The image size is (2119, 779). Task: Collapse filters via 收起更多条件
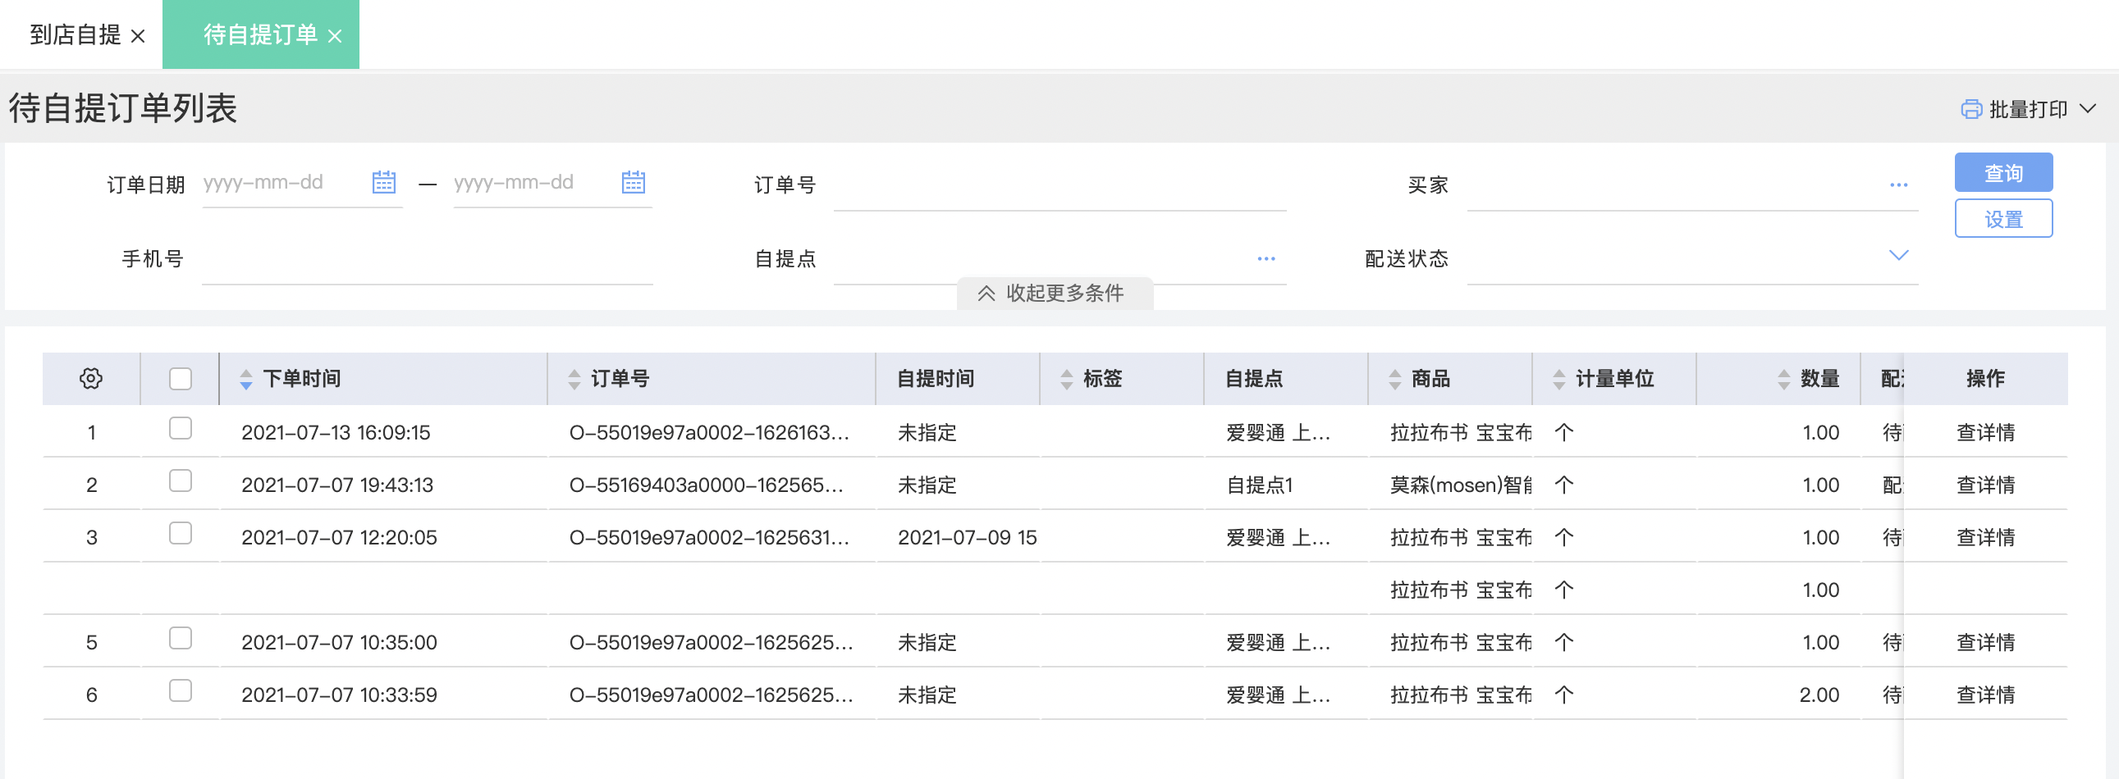click(1055, 294)
